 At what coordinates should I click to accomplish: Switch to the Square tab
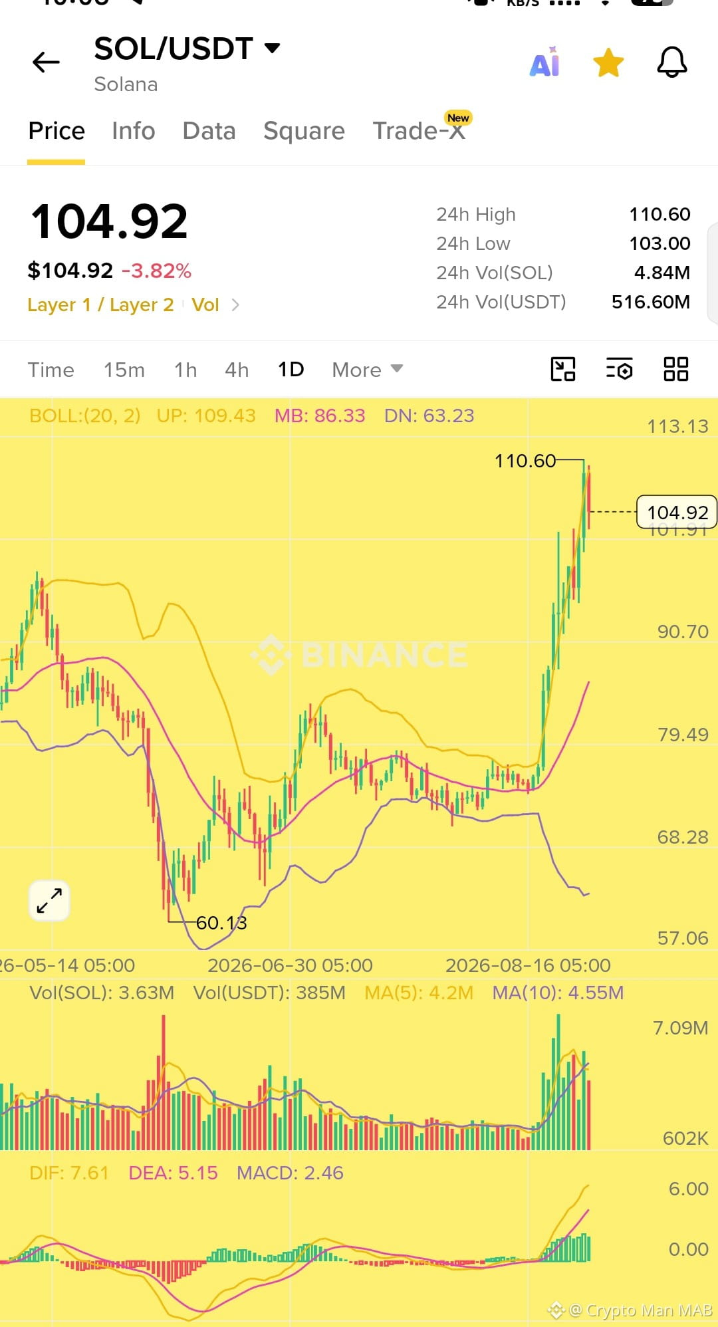304,131
